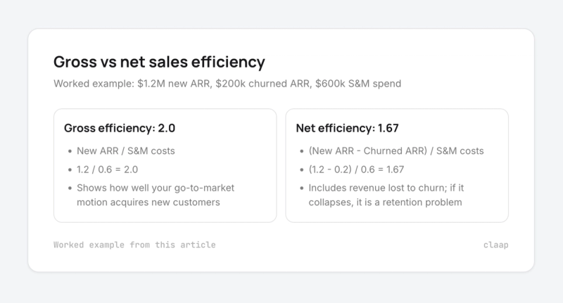Click the 'Gross vs net sales efficiency' heading
The image size is (563, 303).
coord(159,62)
